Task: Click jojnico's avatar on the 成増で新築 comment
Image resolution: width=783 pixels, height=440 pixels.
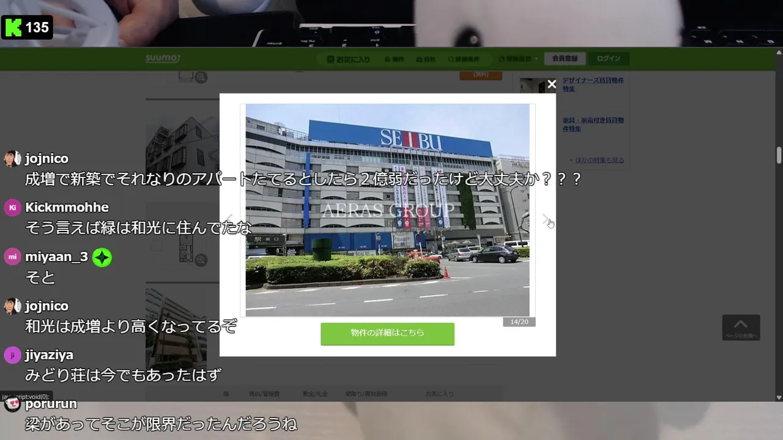Action: coord(12,159)
